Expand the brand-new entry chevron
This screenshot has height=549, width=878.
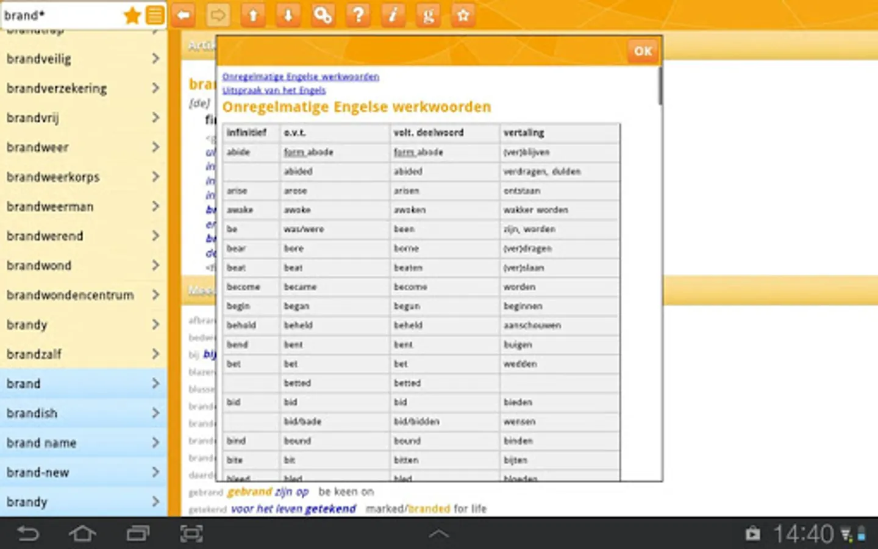pyautogui.click(x=155, y=472)
